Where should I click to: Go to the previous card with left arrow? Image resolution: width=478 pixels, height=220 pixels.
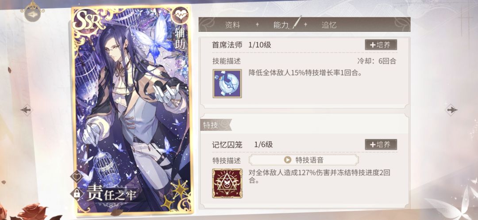coord(26,110)
